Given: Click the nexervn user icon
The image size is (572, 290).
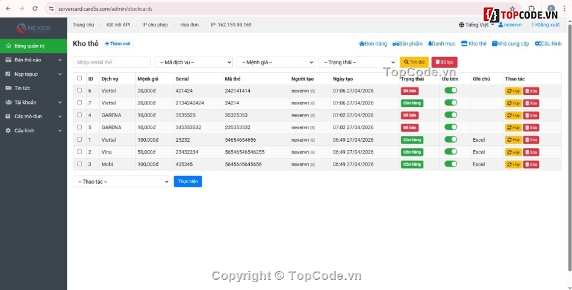Looking at the screenshot, I should (501, 25).
